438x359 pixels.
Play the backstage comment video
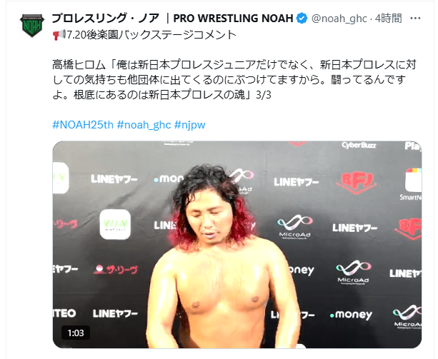point(237,245)
